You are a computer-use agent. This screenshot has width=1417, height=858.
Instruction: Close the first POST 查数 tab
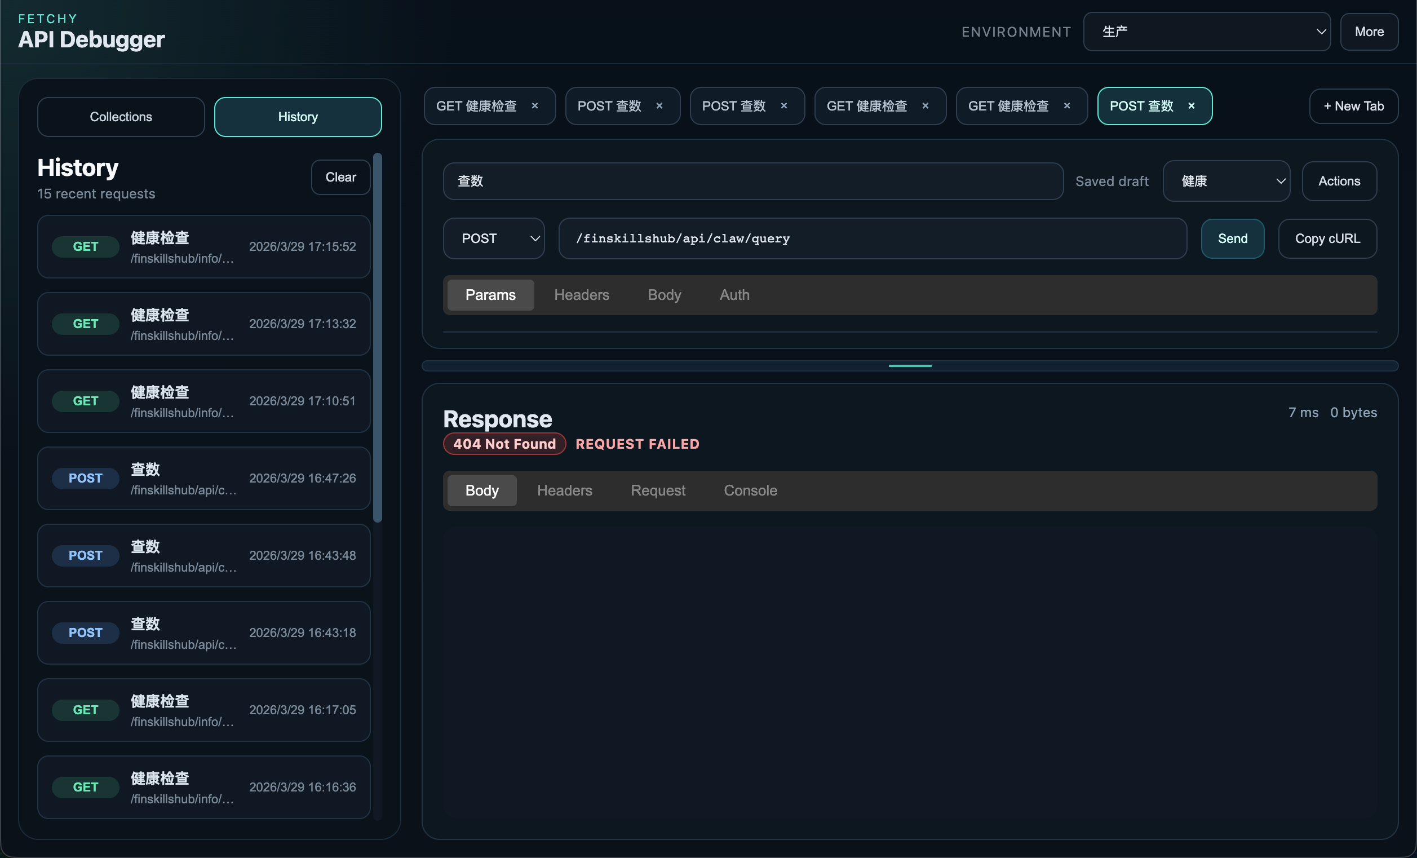(659, 106)
